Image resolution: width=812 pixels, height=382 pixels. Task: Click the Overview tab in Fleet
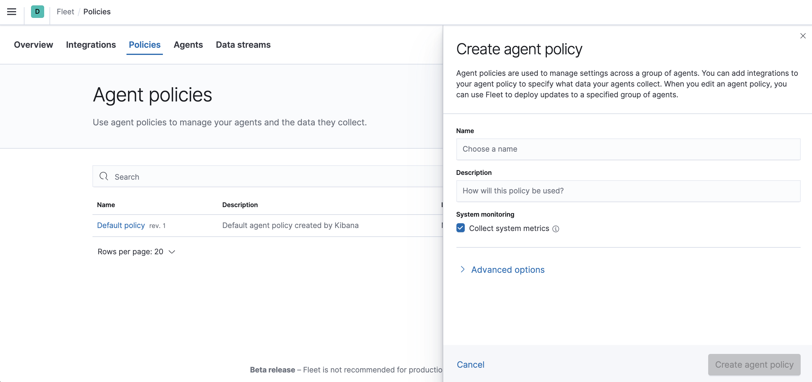click(33, 44)
